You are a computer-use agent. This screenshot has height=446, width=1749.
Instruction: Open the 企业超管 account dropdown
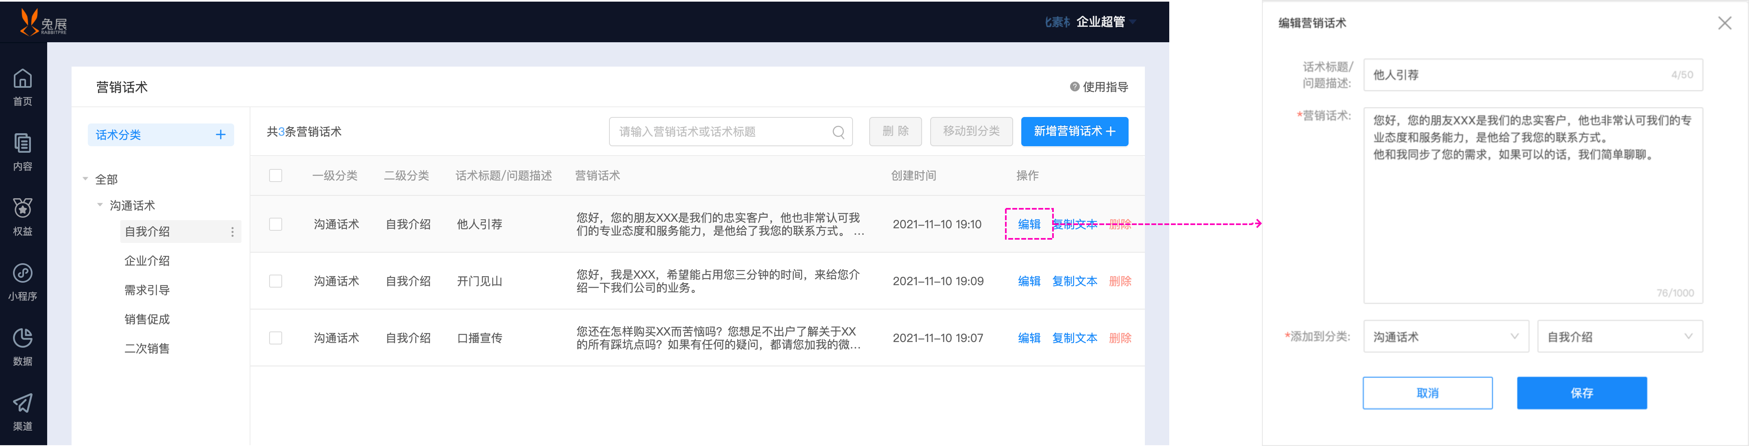(x=1106, y=22)
